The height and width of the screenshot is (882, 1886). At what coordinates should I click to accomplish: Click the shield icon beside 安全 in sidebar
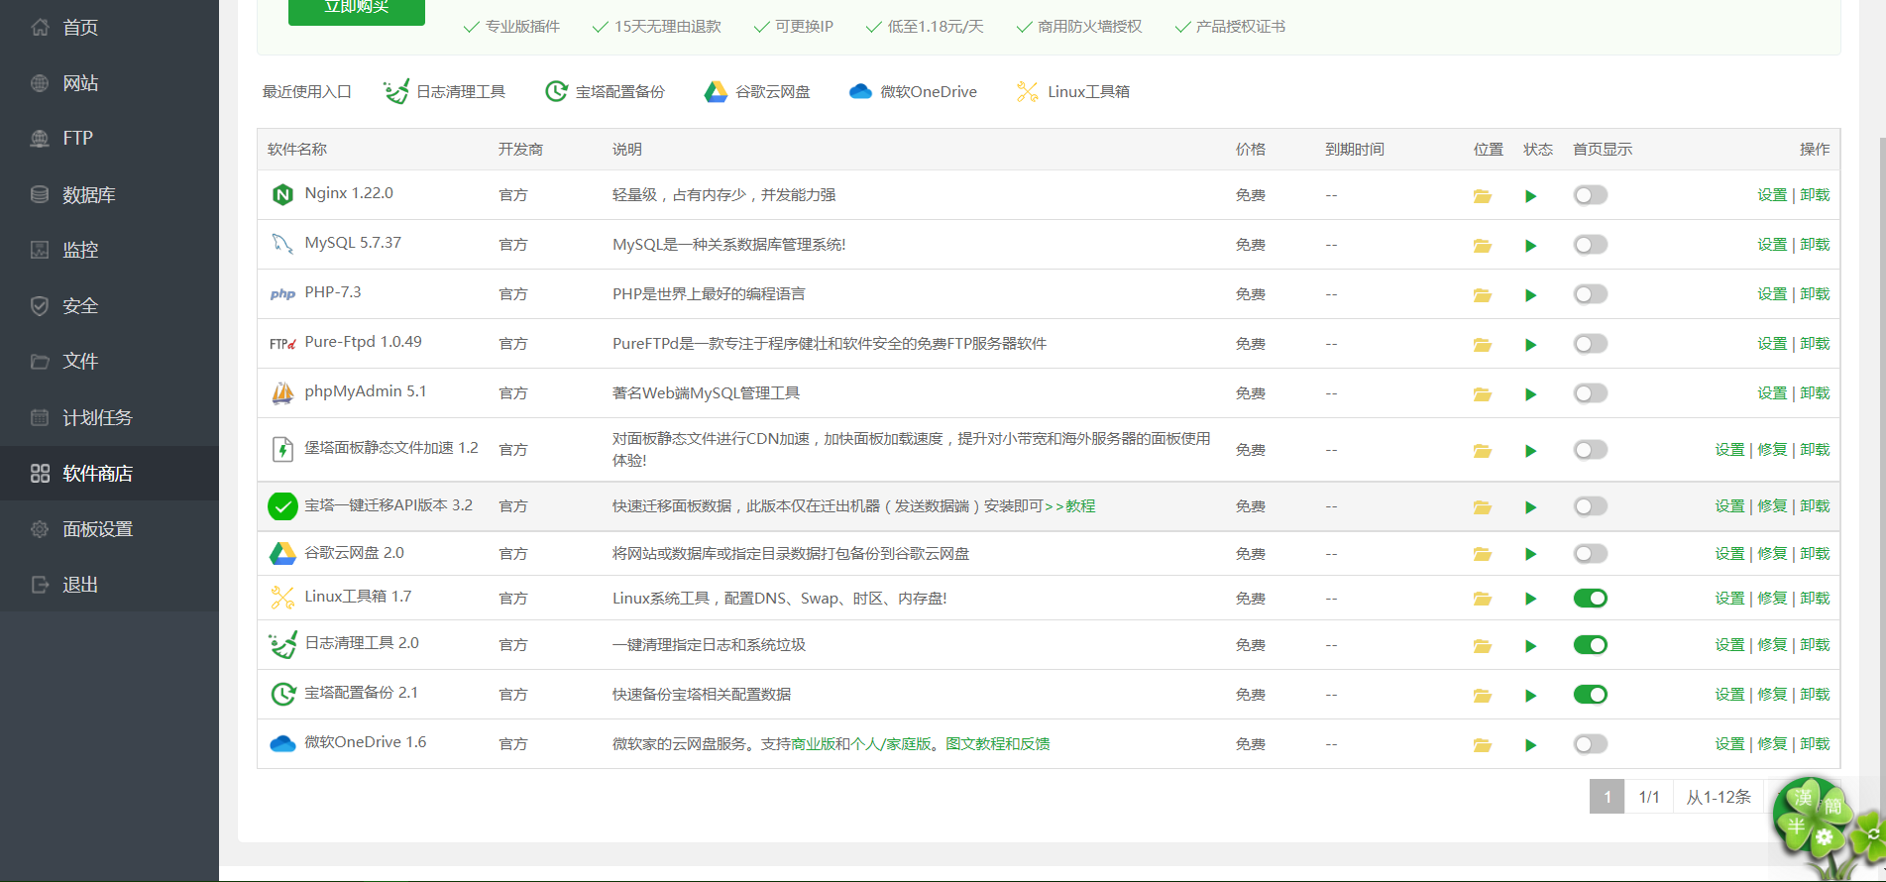40,306
